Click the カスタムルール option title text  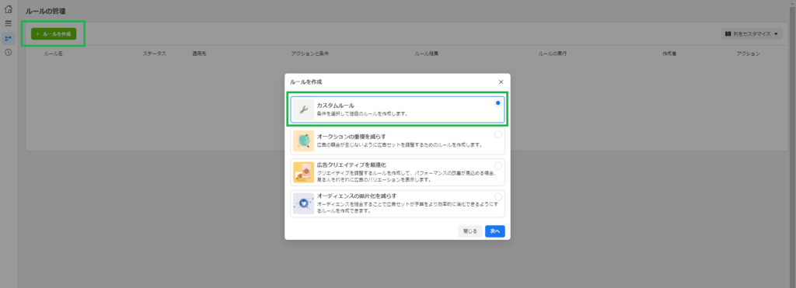point(336,106)
